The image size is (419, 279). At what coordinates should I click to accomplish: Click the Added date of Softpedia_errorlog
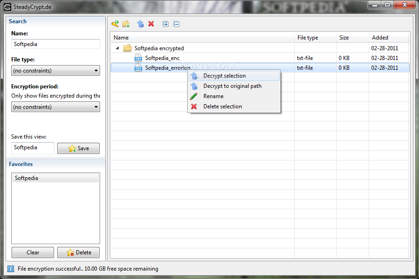coord(385,68)
